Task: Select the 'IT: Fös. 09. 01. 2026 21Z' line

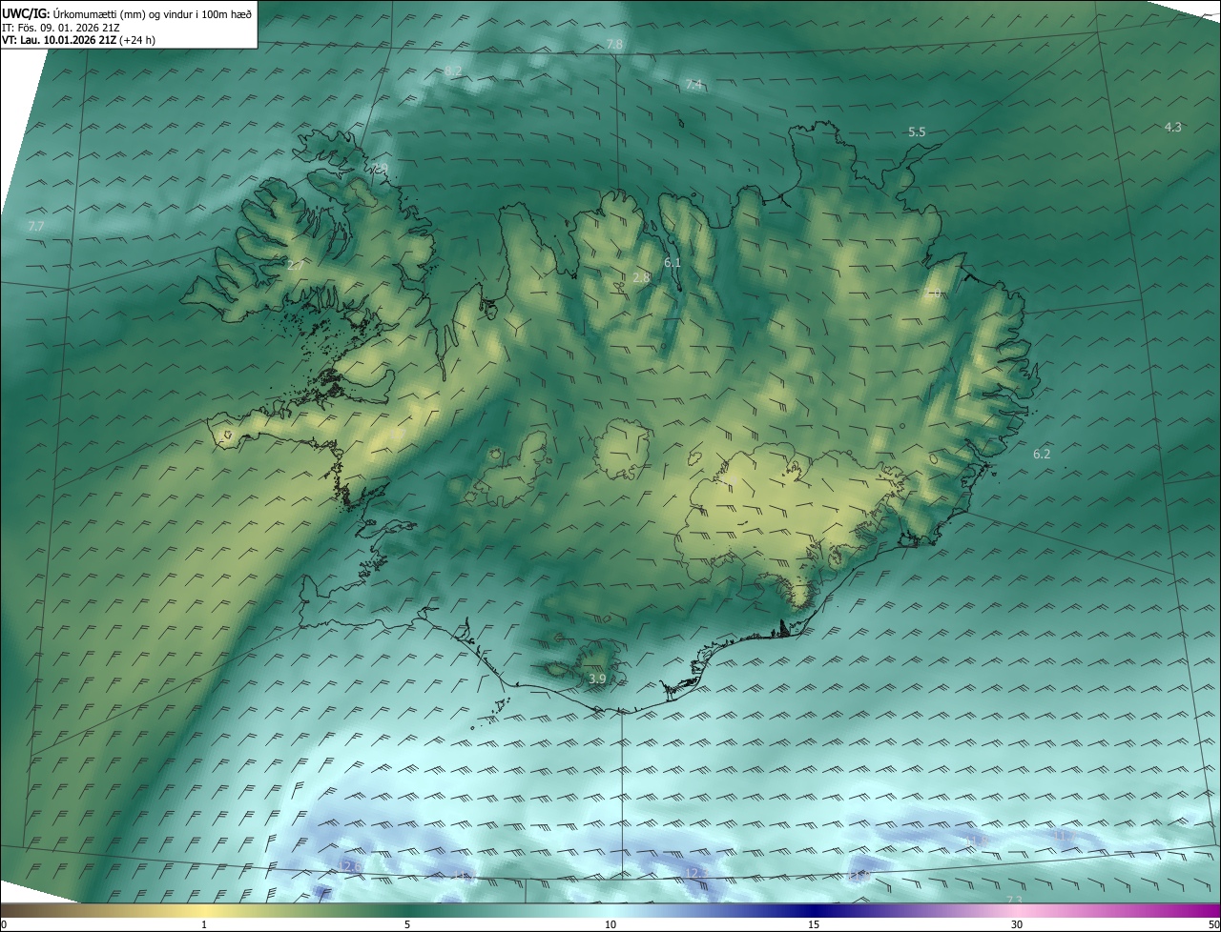Action: [60, 27]
